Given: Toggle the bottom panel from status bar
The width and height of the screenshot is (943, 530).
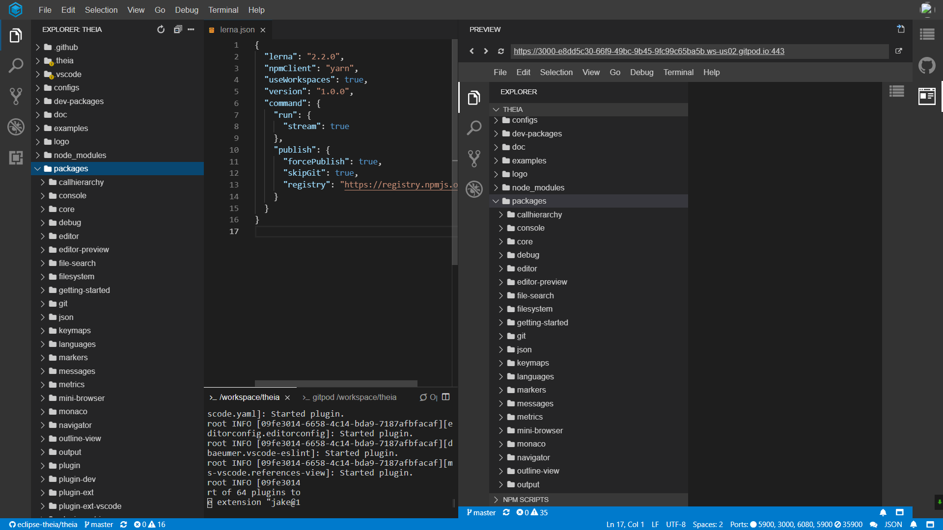Looking at the screenshot, I should tap(930, 524).
